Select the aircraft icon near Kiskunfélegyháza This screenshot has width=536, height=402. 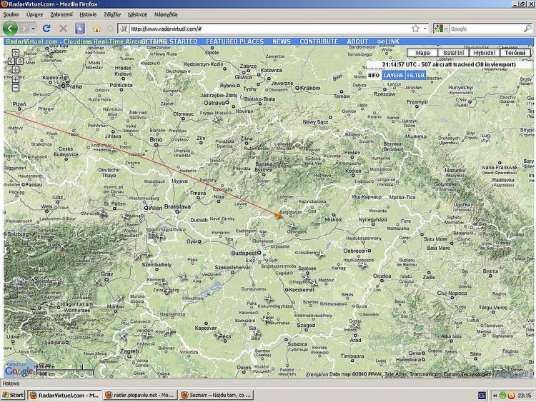(269, 299)
